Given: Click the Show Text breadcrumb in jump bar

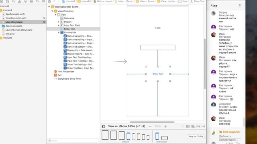Looking at the screenshot, I should [x=198, y=1].
